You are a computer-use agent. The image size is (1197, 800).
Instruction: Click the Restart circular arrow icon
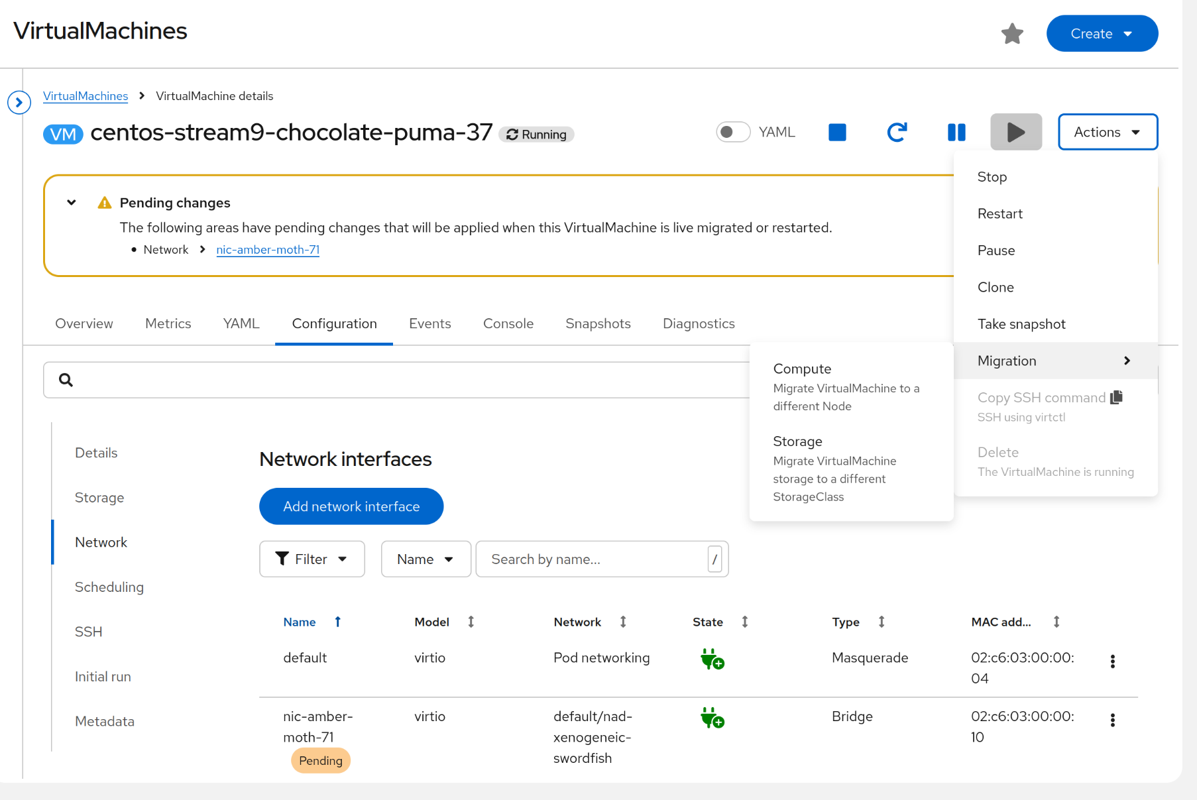(896, 133)
